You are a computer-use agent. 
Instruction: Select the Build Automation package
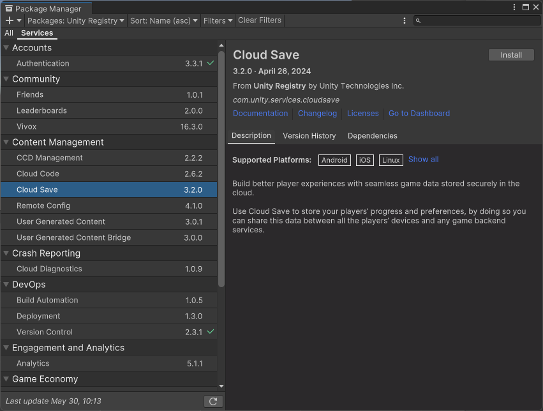pos(108,300)
